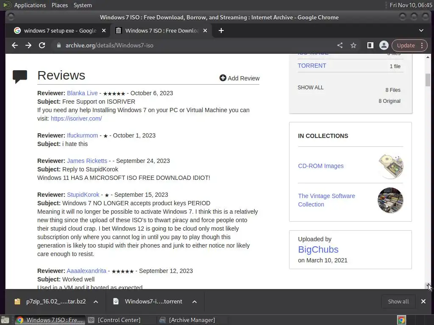Close the downloads bar
Viewport: 434px width, 325px height.
coord(423,301)
